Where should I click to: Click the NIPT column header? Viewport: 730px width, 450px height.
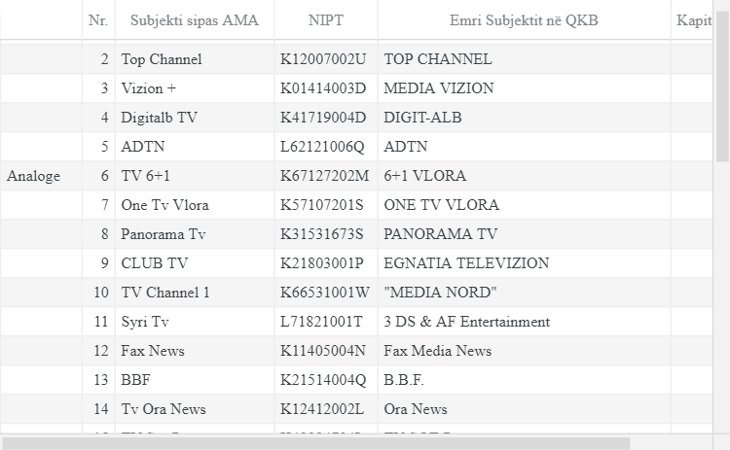coord(325,20)
